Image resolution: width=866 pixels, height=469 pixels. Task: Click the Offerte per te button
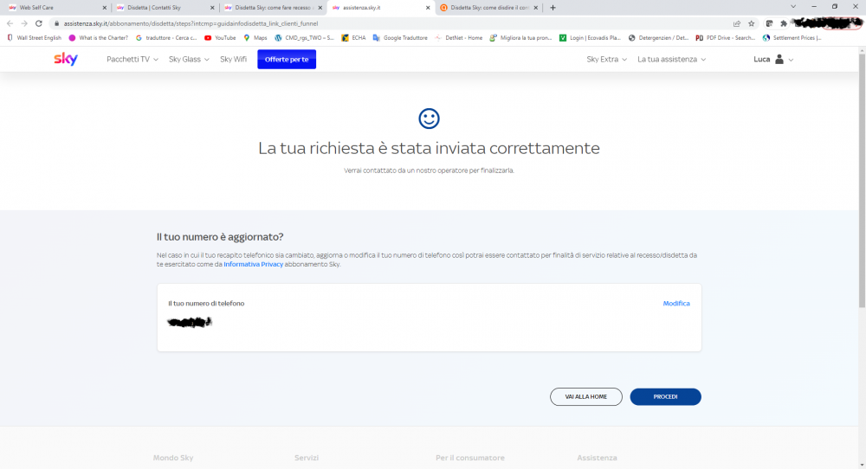point(287,59)
